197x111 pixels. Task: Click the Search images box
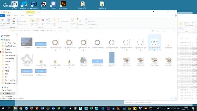[x=165, y=31]
